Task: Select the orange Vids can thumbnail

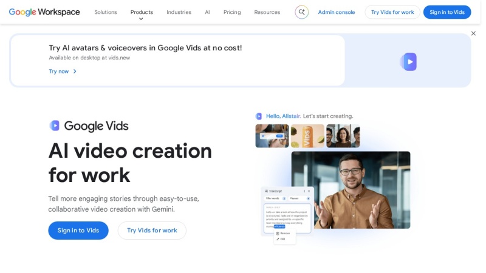Action: pyautogui.click(x=307, y=136)
